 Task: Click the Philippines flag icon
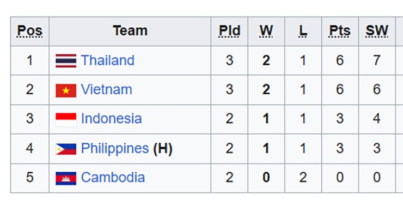[x=66, y=149]
